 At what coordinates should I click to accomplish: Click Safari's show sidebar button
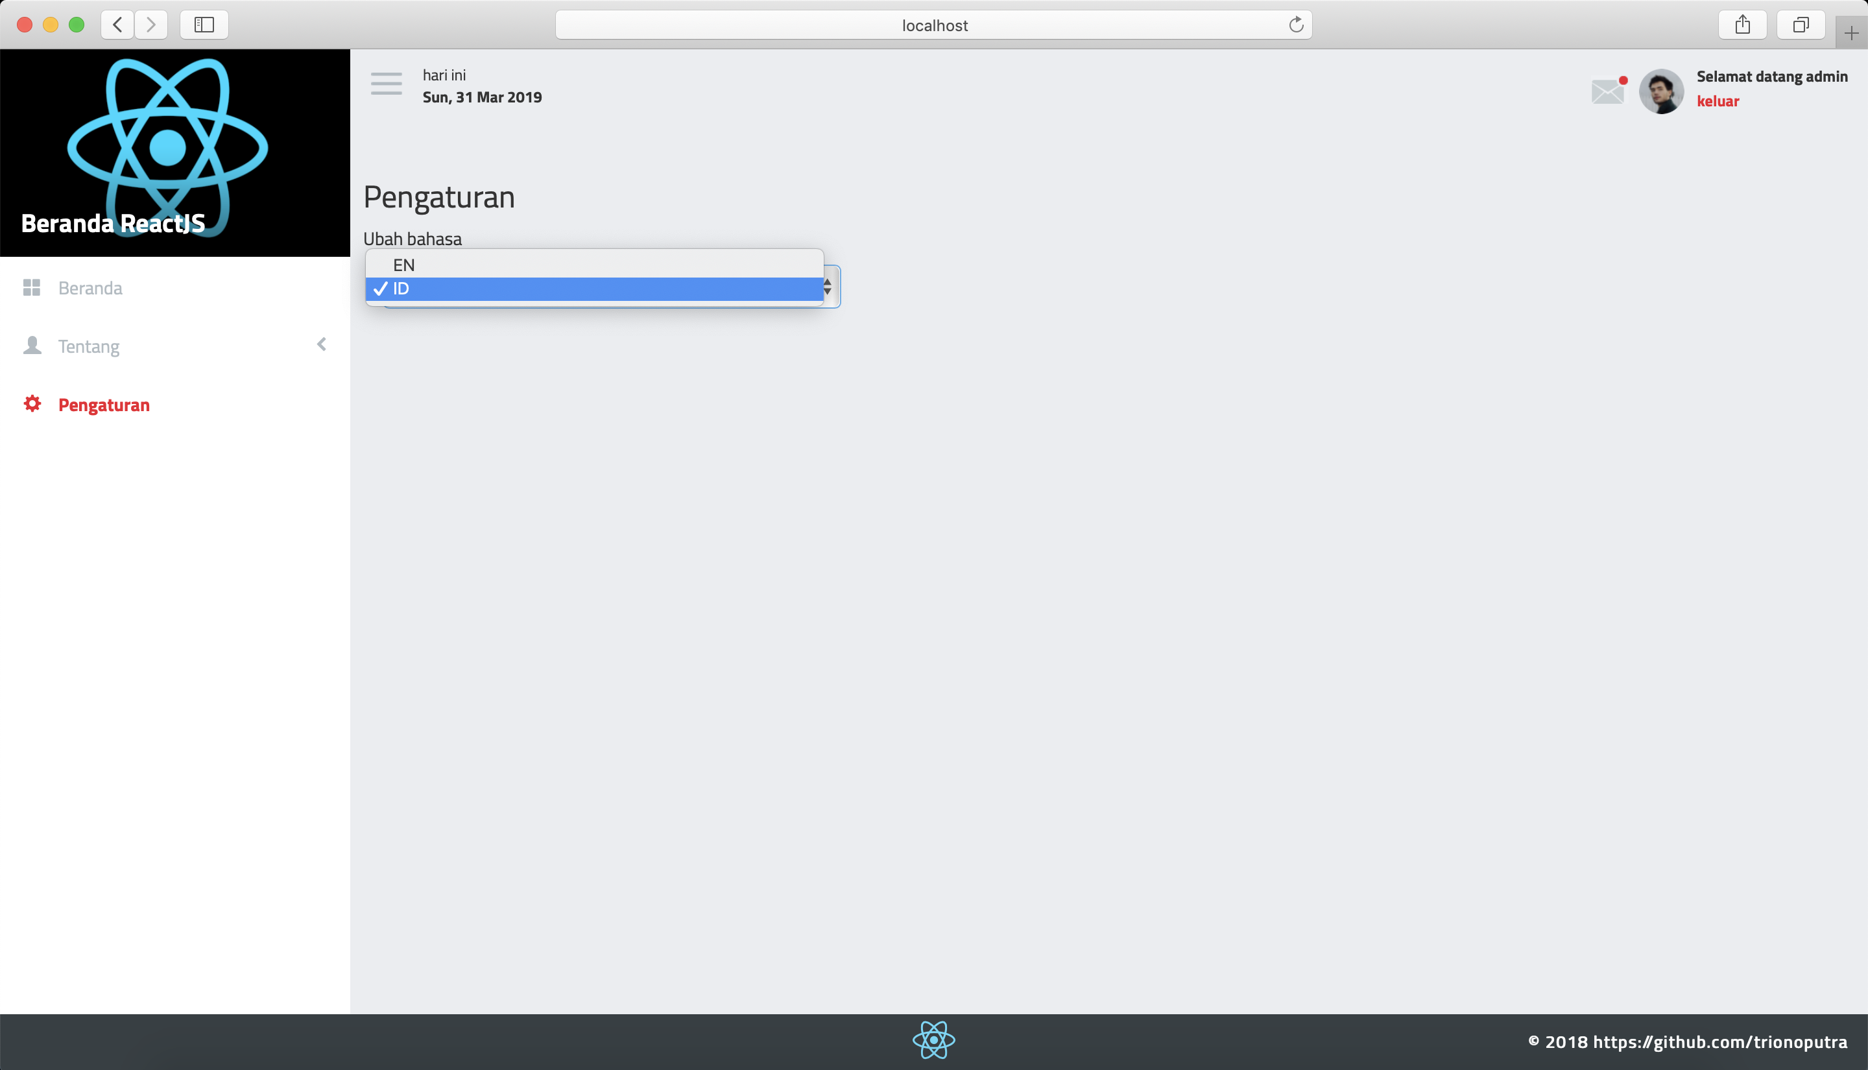click(x=204, y=25)
